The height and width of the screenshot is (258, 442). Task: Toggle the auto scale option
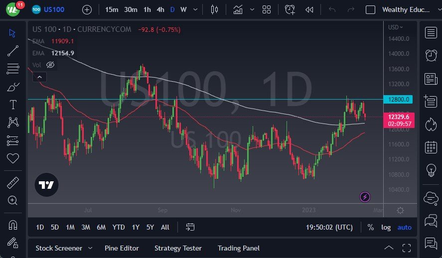404,227
